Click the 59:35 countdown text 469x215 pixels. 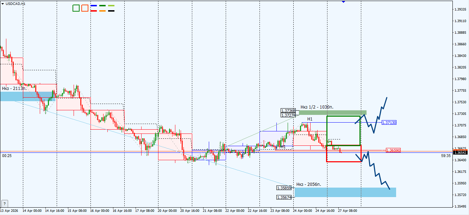click(x=446, y=155)
